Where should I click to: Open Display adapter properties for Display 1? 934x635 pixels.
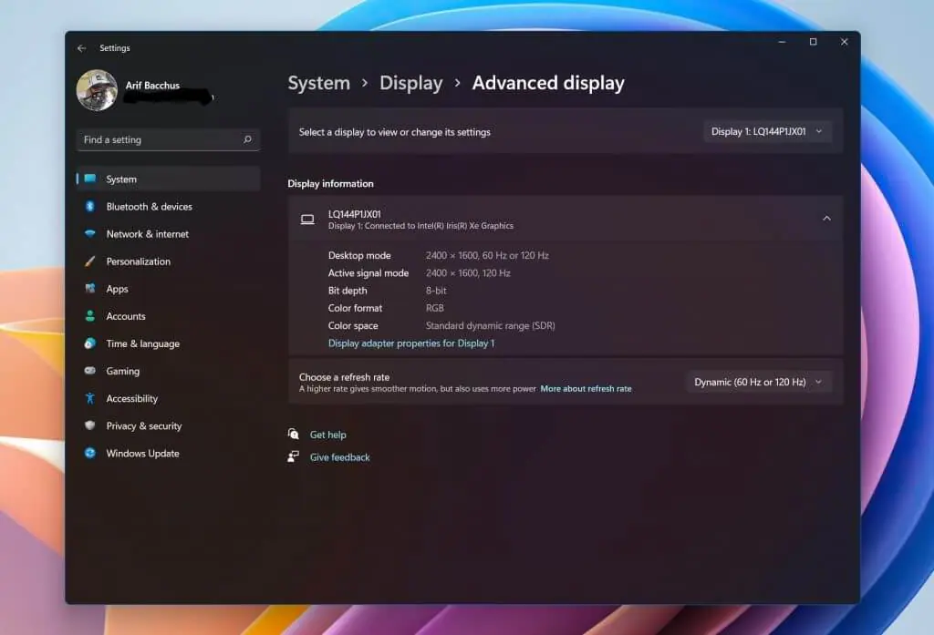point(411,343)
